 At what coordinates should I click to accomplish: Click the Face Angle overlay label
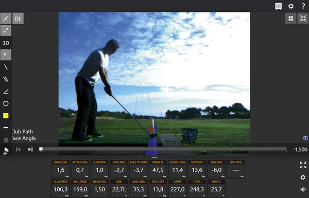coord(23,138)
